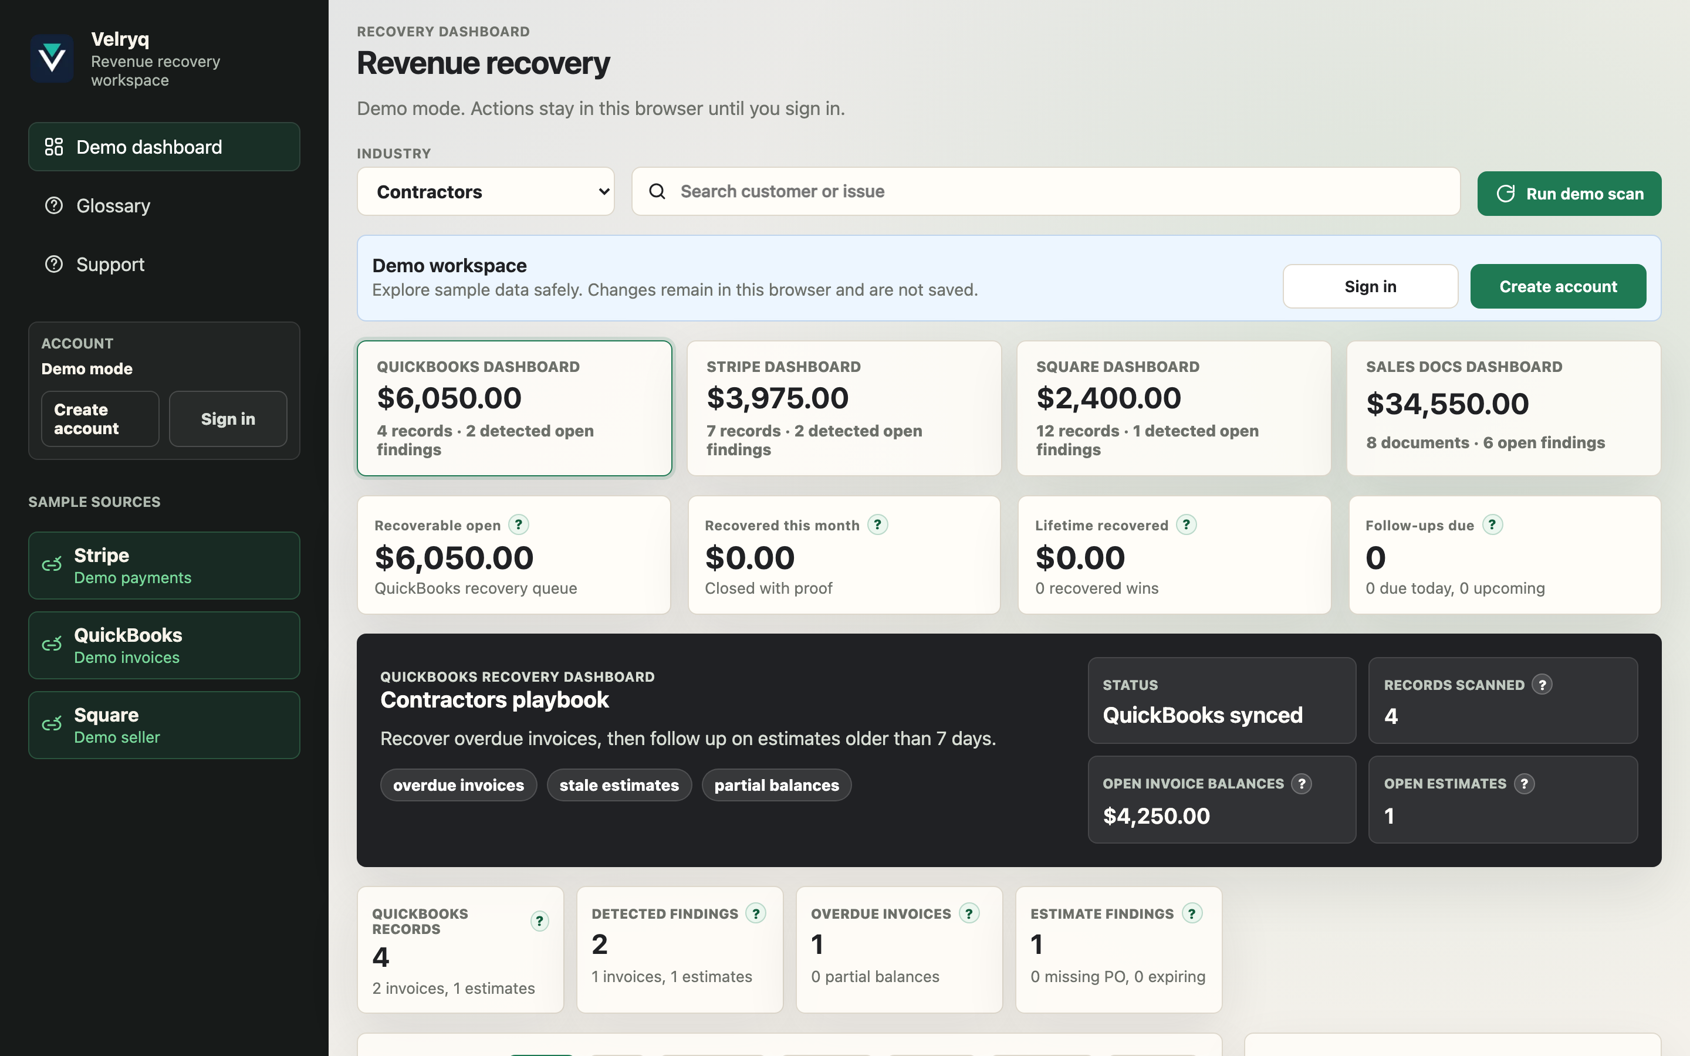Viewport: 1690px width, 1056px height.
Task: Click the Follow-ups due card
Action: point(1505,555)
